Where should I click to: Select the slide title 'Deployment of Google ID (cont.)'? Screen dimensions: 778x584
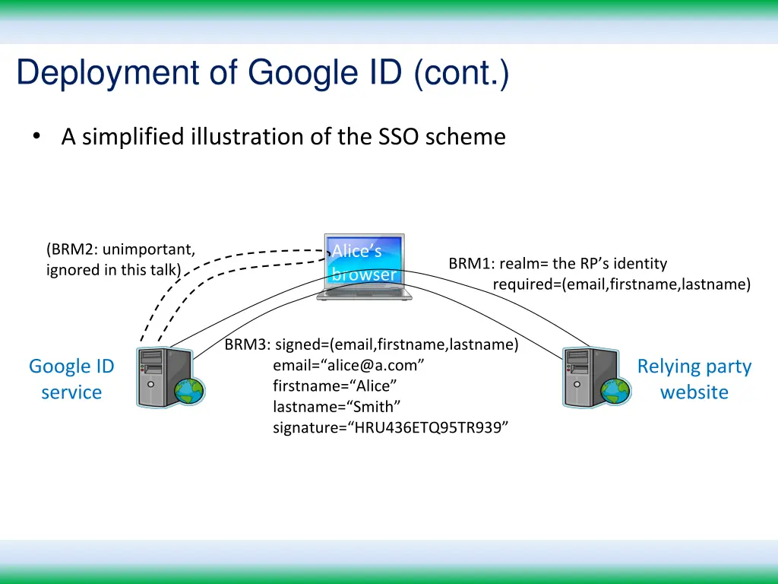(263, 73)
